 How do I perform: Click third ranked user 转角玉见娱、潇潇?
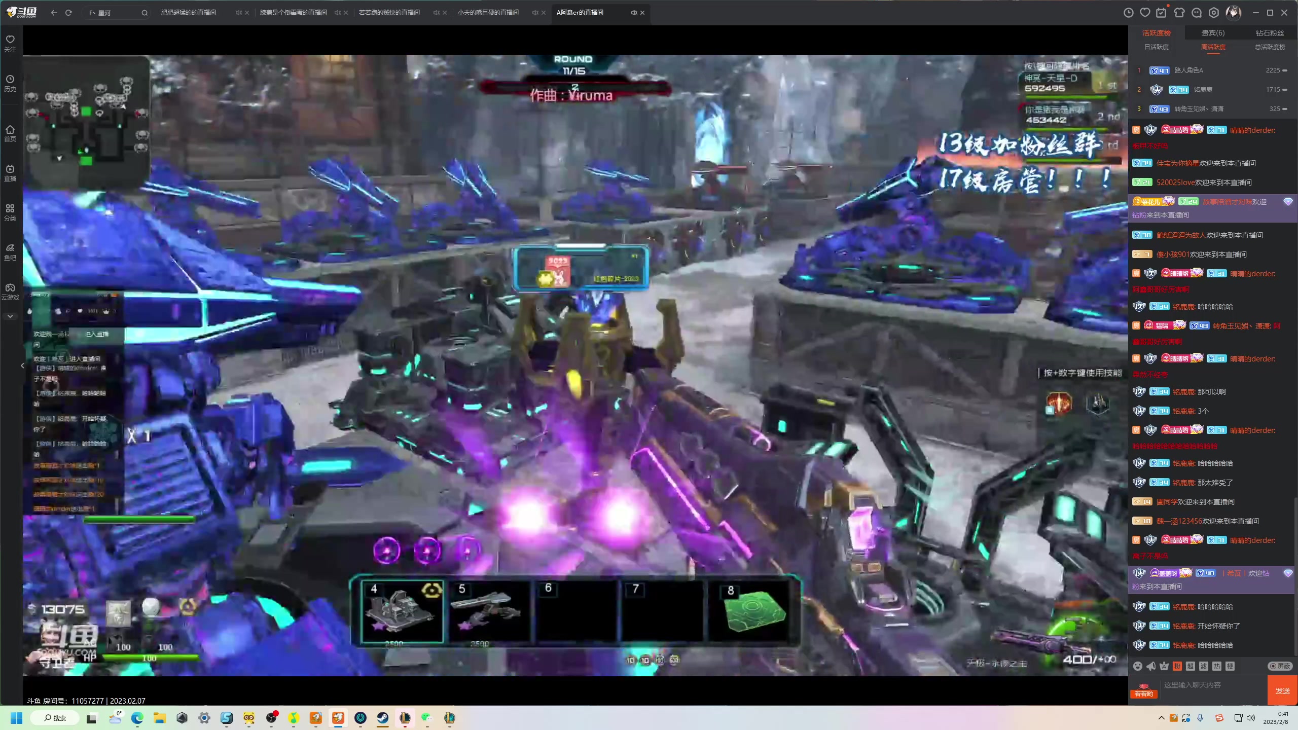(x=1199, y=109)
